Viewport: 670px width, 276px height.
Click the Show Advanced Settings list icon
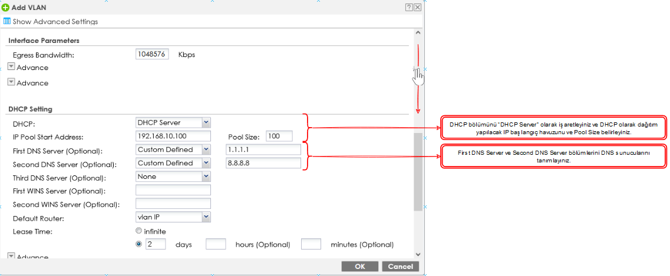(x=7, y=21)
